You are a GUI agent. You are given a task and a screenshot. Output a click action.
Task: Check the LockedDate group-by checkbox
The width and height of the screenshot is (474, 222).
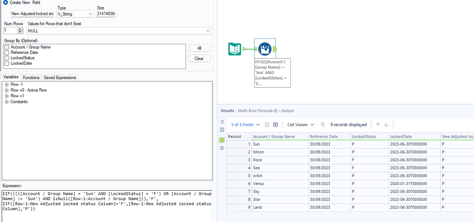click(7, 63)
